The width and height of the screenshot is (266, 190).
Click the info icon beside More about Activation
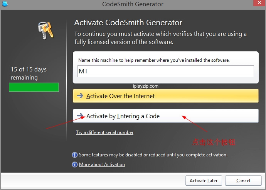click(75, 165)
